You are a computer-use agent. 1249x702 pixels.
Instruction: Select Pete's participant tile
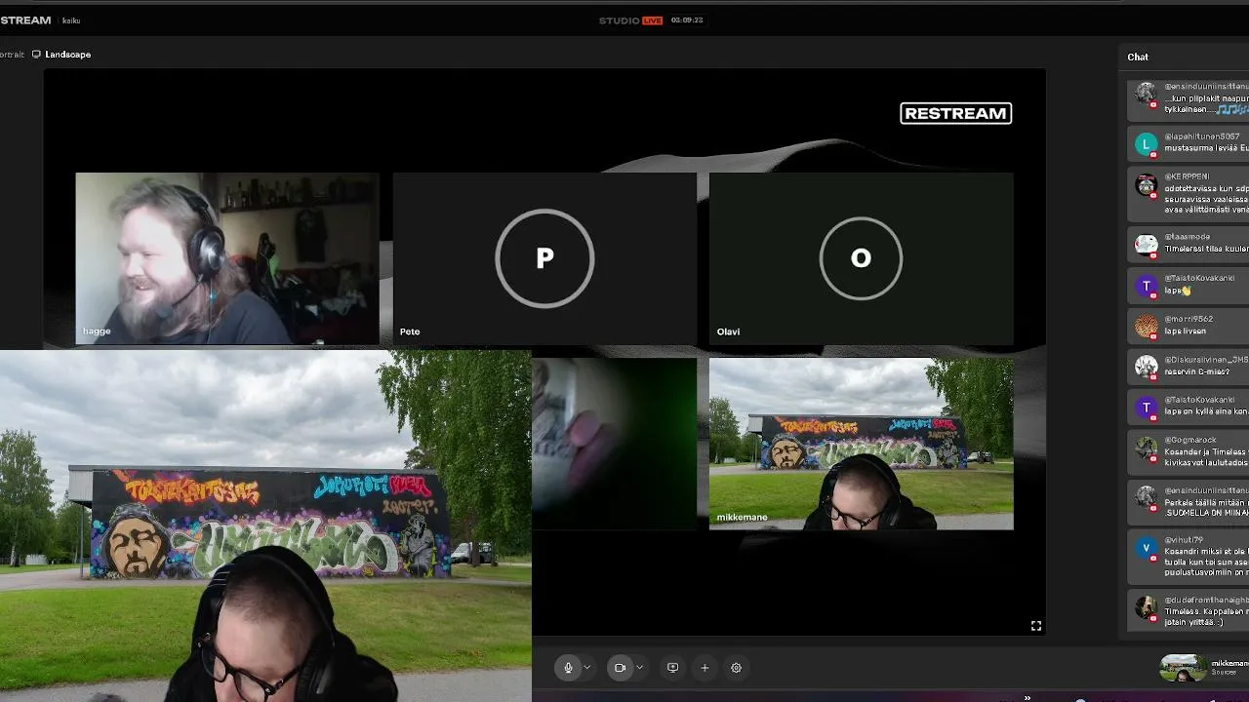[544, 258]
